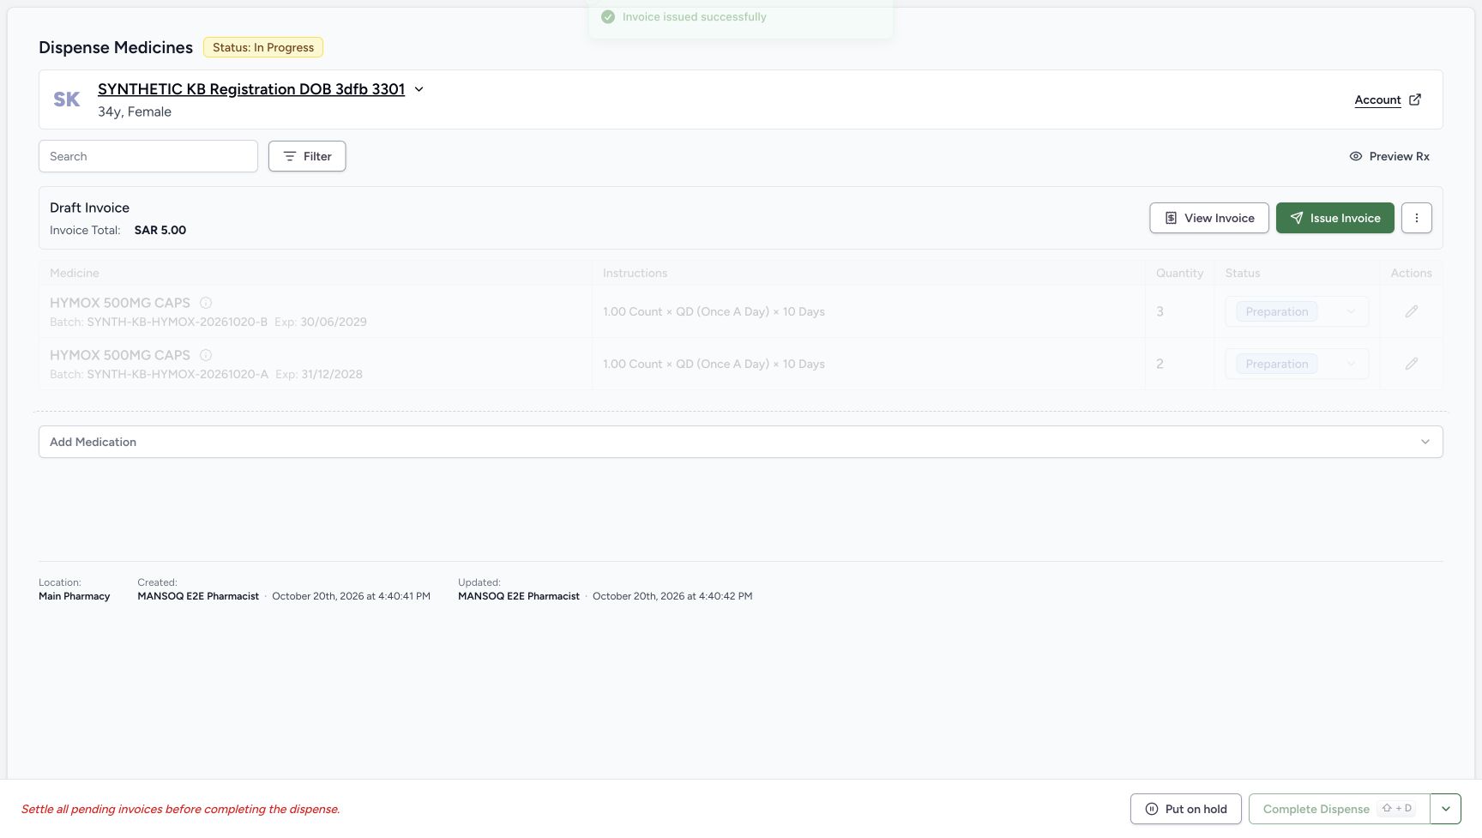Click the Created by MANSOQ E2E Pharmacist name

click(x=198, y=596)
